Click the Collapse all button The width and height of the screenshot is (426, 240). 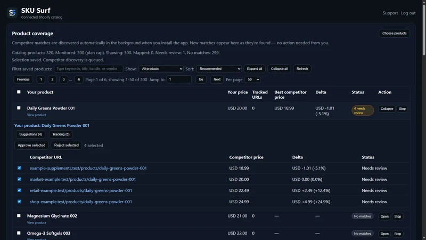point(279,69)
